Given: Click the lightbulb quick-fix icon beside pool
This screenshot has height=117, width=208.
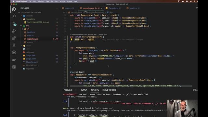Looking at the screenshot, I should (71, 40).
